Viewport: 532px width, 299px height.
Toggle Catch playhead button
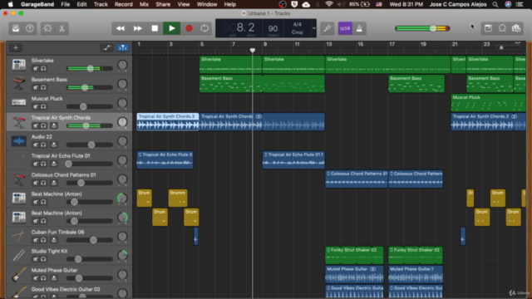click(x=122, y=48)
